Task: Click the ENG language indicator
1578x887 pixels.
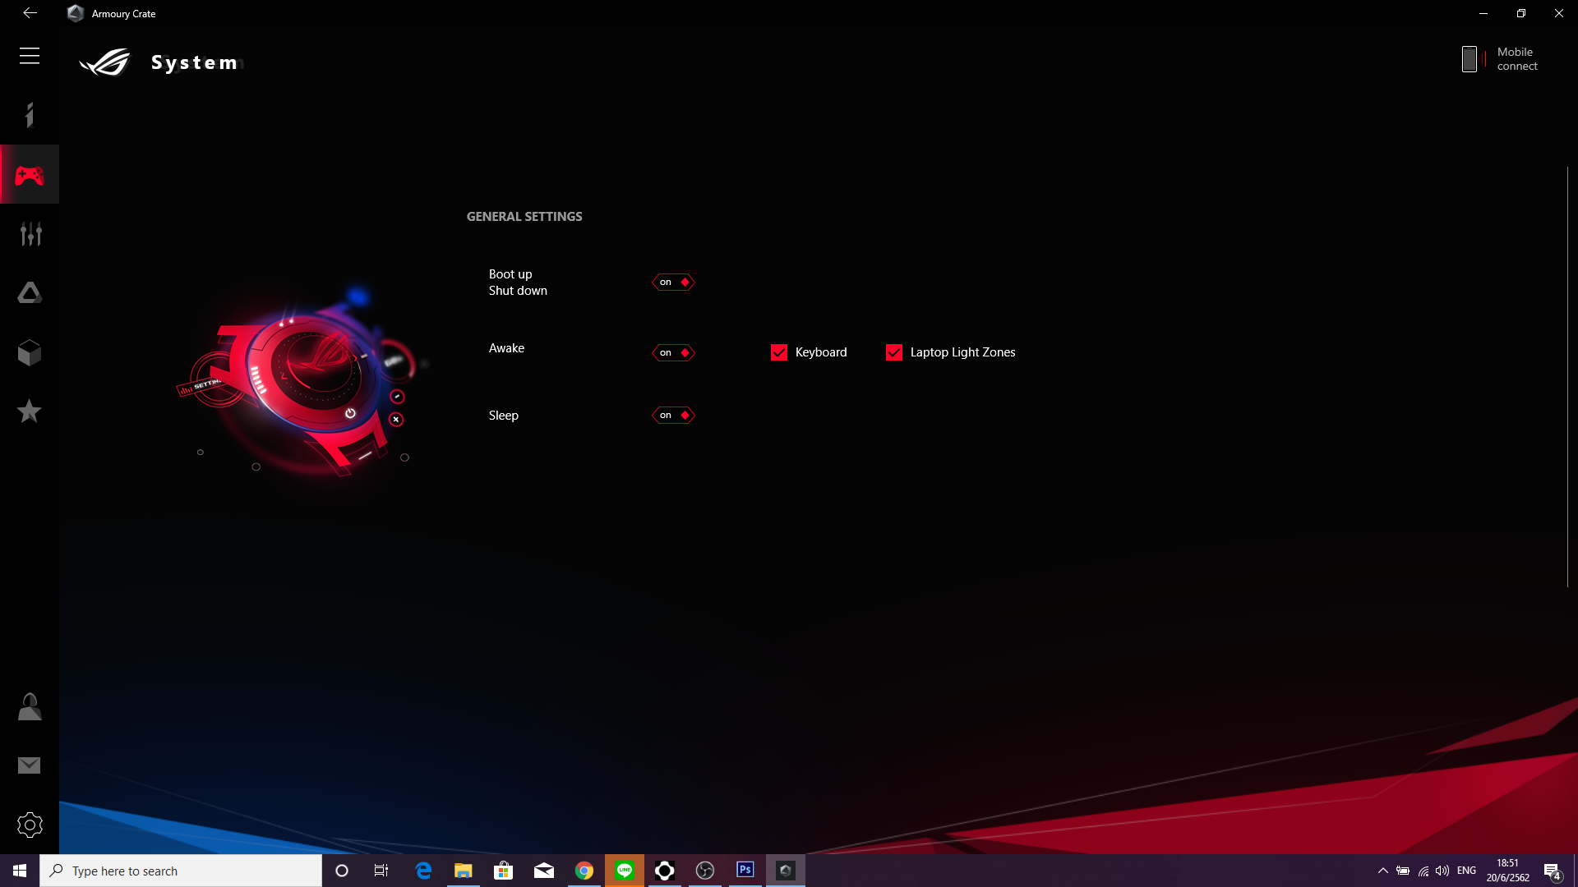Action: coord(1467,871)
